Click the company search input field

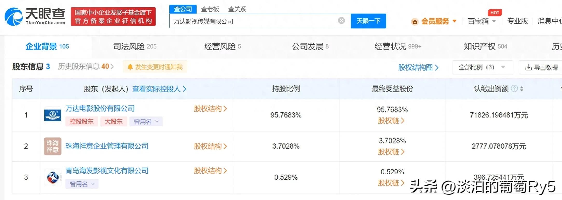254,21
